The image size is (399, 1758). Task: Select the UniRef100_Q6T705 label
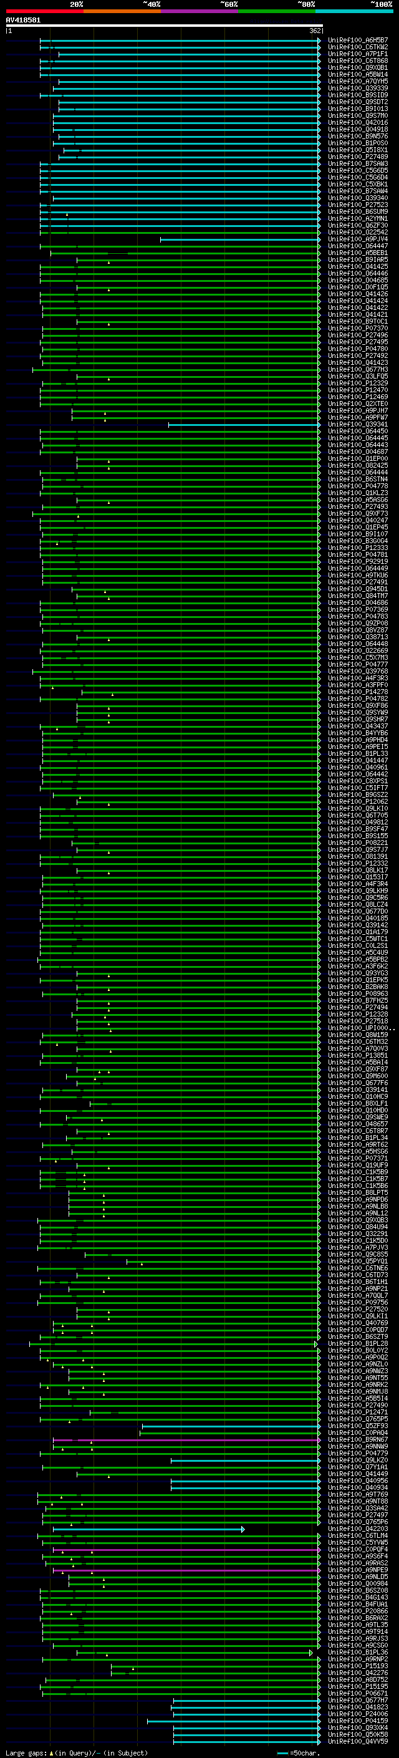tap(357, 815)
